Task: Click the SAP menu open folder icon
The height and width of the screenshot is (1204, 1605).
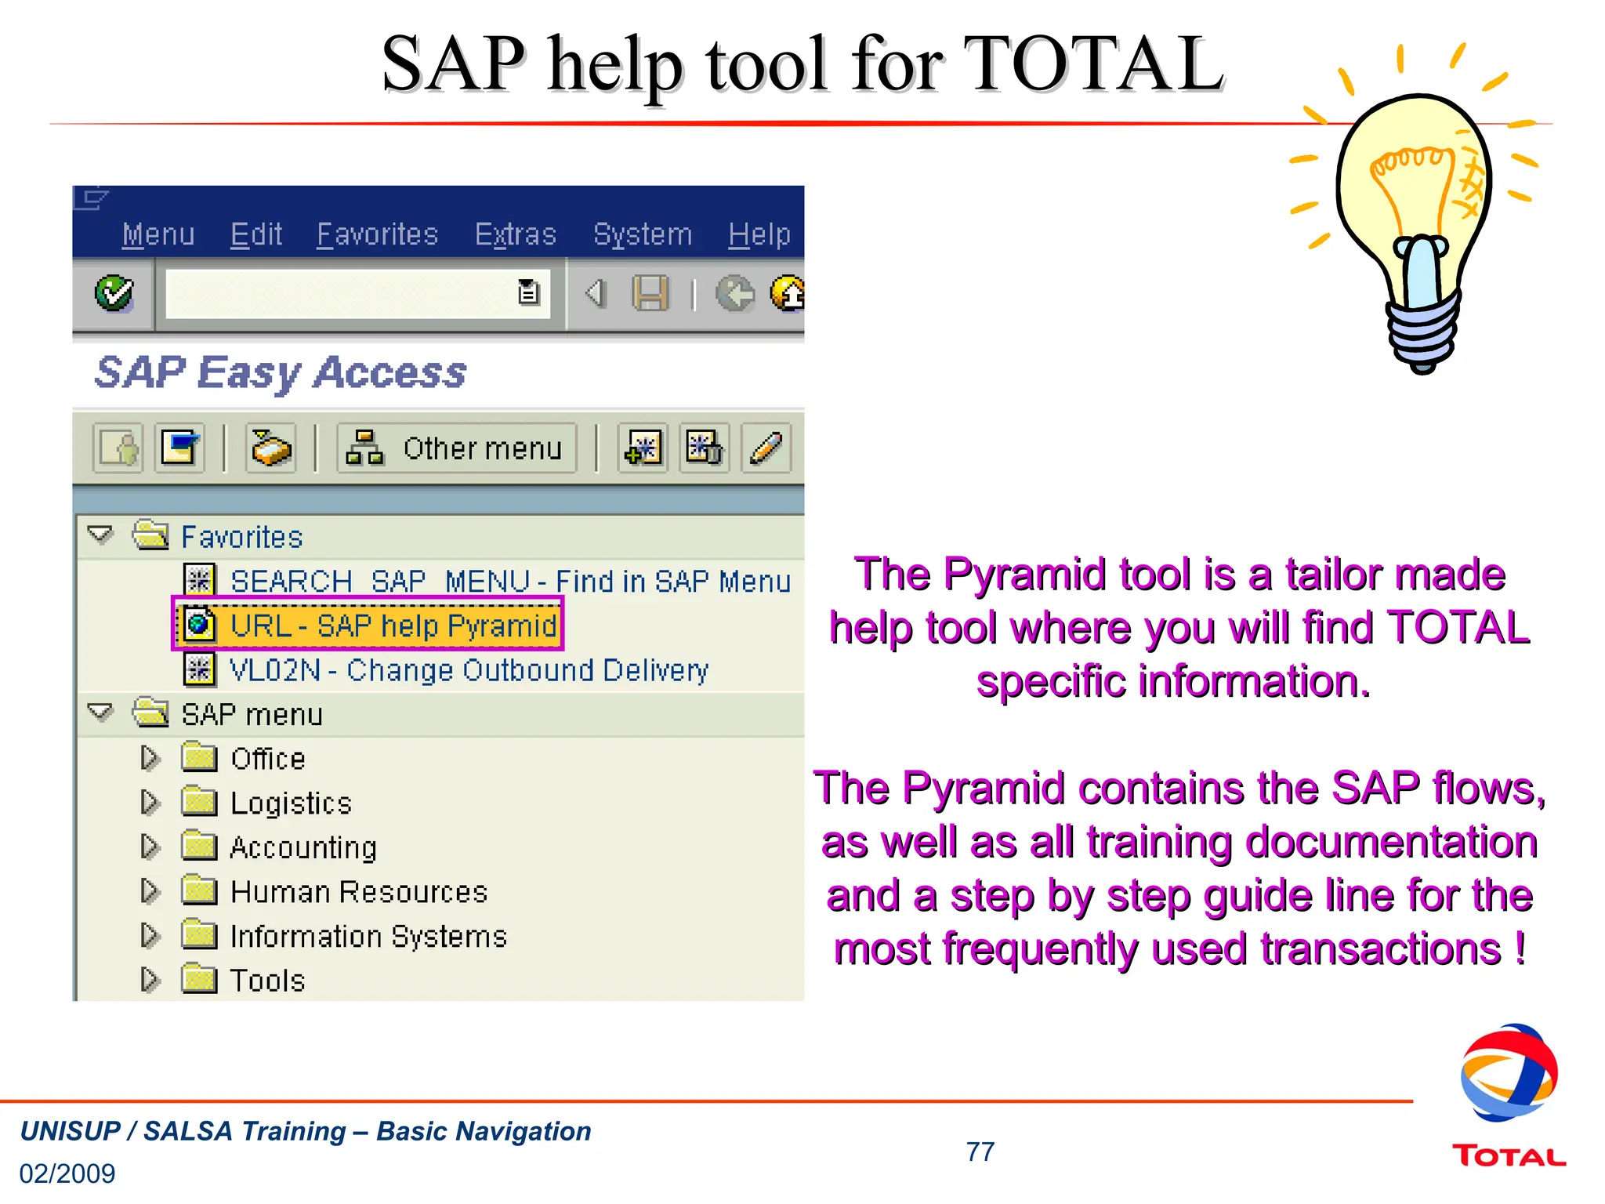Action: [150, 713]
